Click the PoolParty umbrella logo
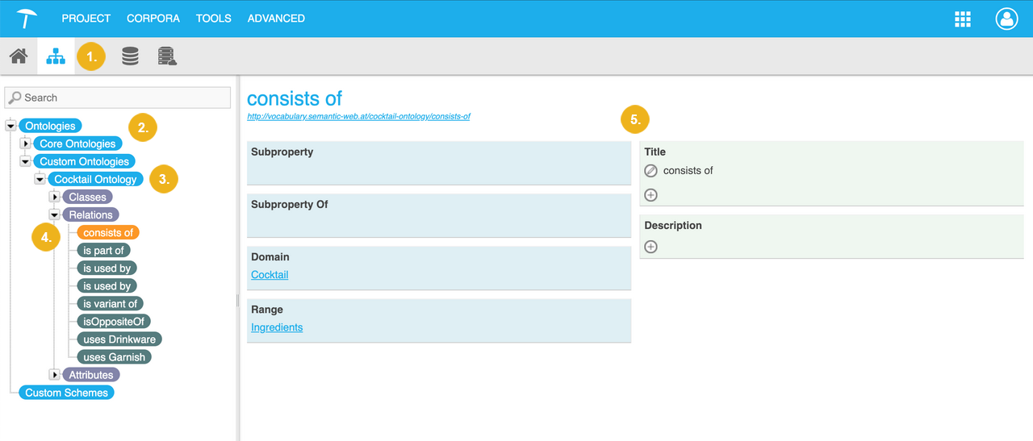Image resolution: width=1033 pixels, height=441 pixels. pyautogui.click(x=27, y=18)
